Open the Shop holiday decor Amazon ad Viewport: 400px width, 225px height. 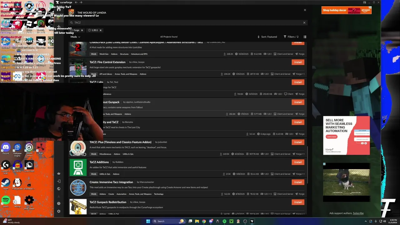click(x=346, y=10)
